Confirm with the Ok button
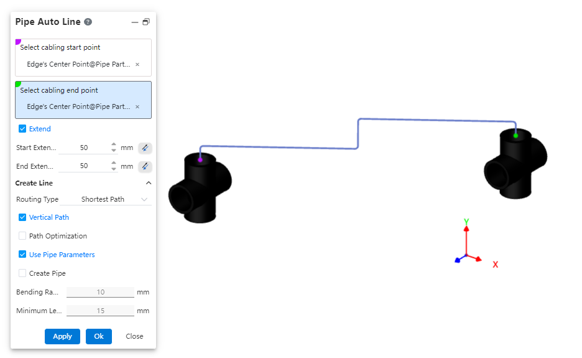Screen dimensions: 582x358 click(x=99, y=336)
